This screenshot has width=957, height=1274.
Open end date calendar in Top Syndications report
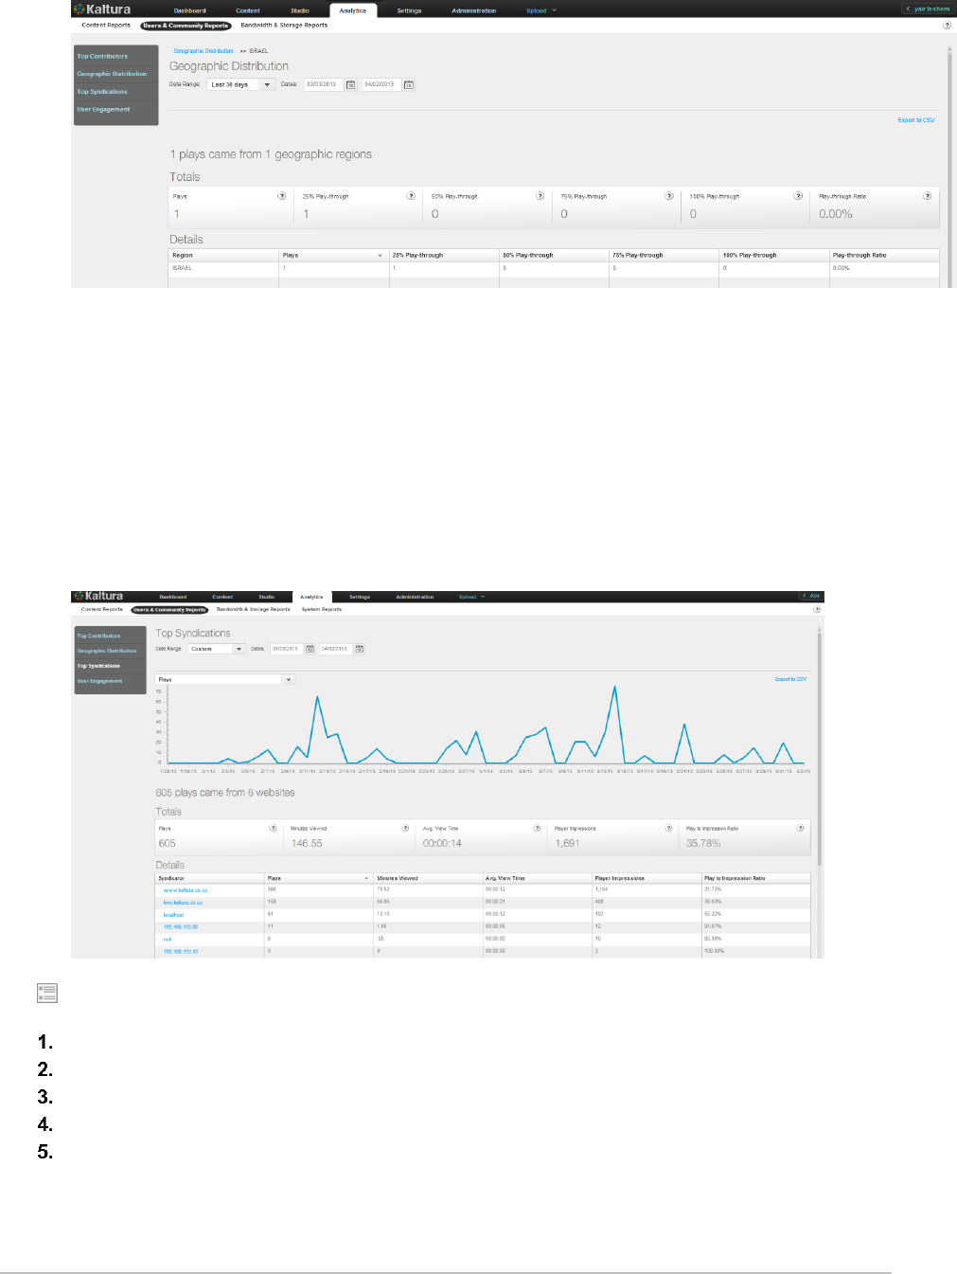[x=360, y=649]
